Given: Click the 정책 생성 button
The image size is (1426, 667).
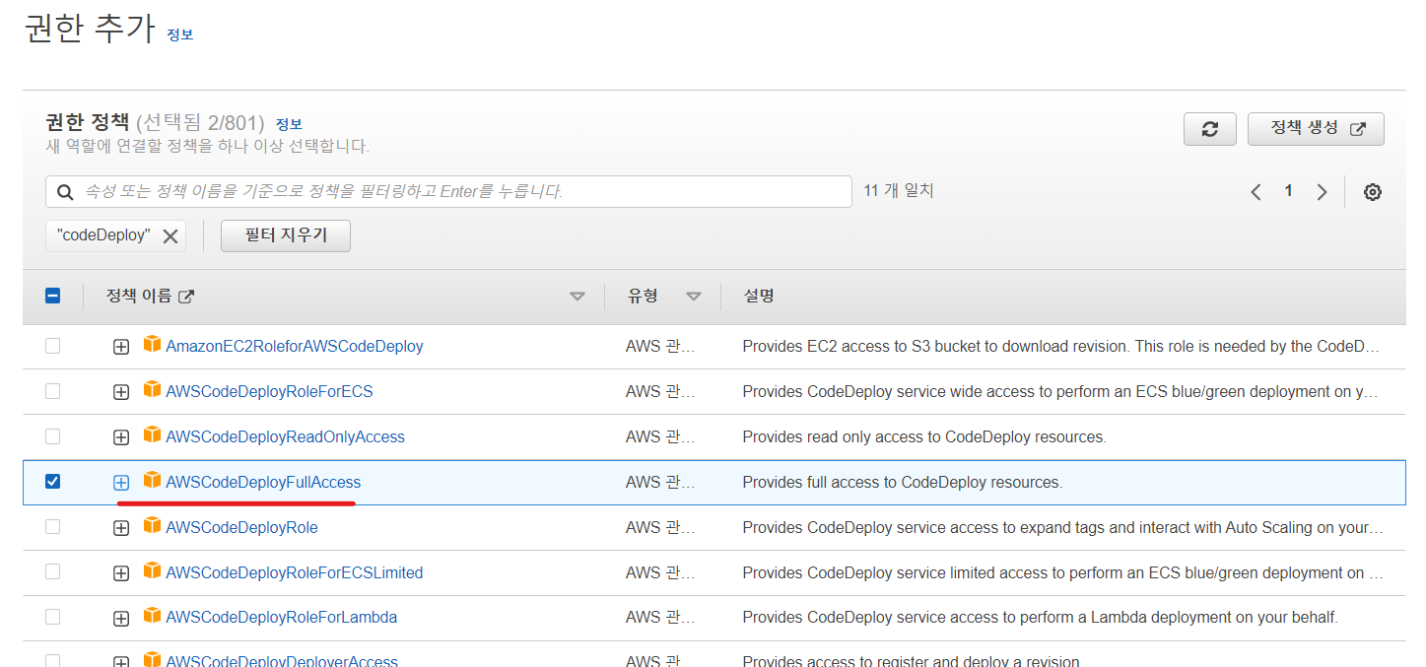Looking at the screenshot, I should (1316, 129).
